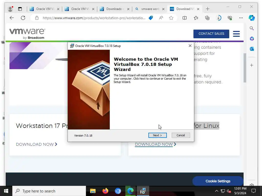This screenshot has height=196, width=262.
Task: Open Cookie Settings
Action: click(x=218, y=181)
